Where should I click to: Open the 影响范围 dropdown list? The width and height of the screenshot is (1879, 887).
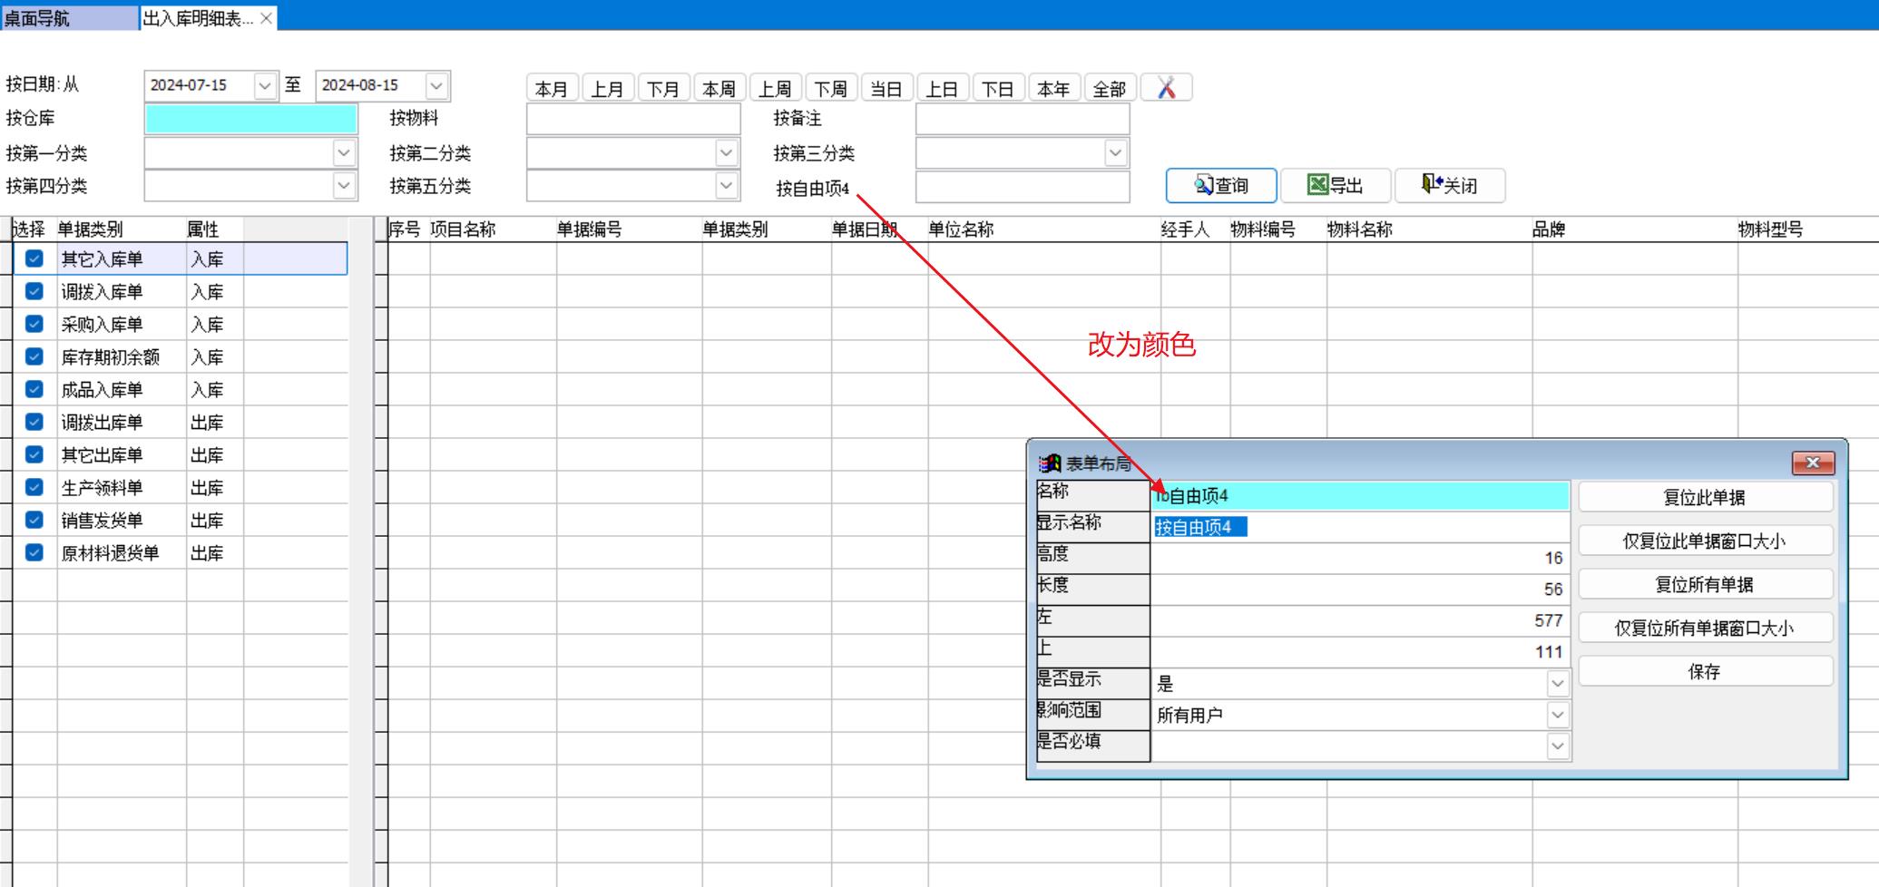[x=1557, y=716]
